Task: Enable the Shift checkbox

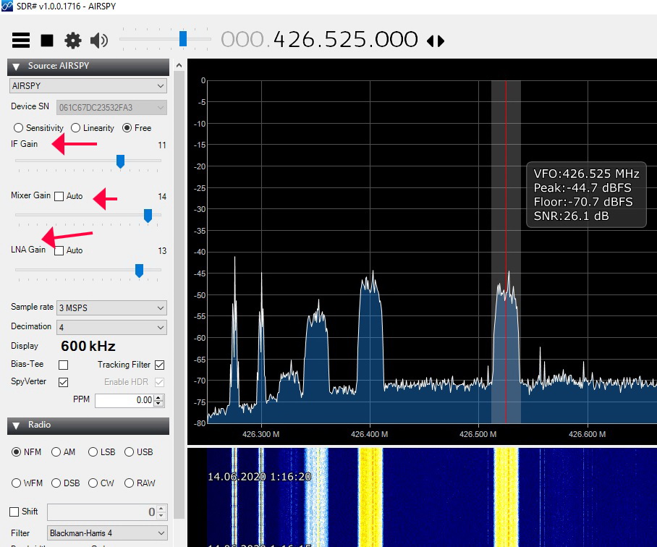Action: [x=14, y=512]
